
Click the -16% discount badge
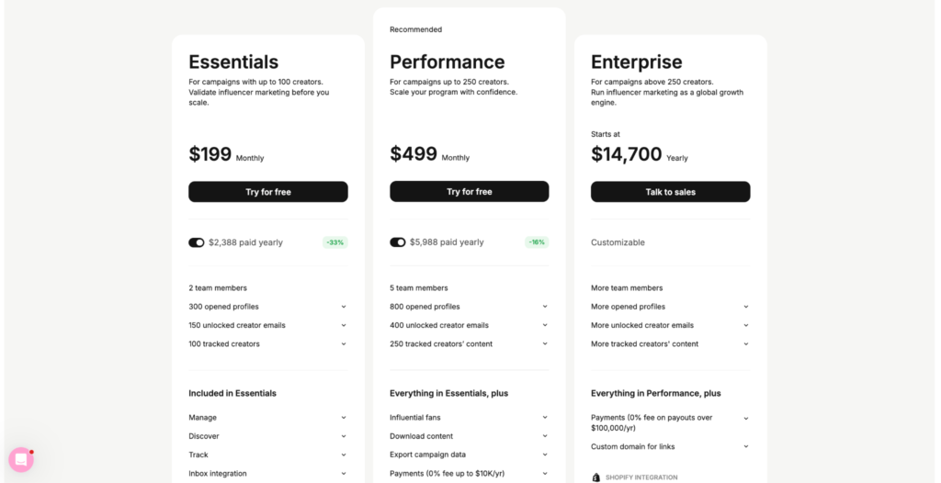(x=537, y=242)
